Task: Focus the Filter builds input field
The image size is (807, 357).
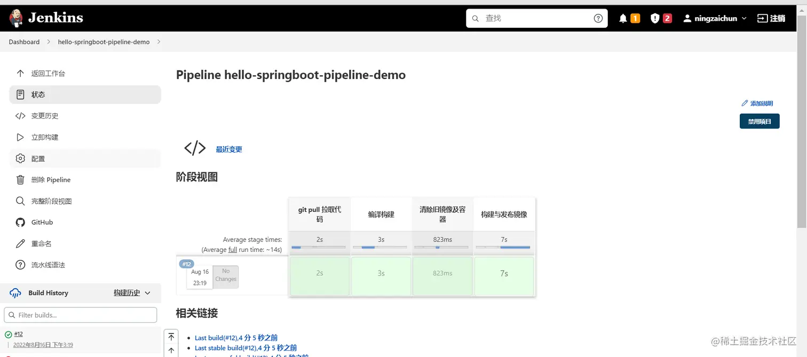Action: tap(81, 315)
